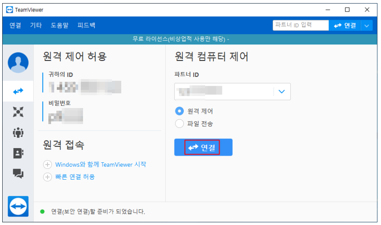Screen dimensions: 381x225
Task: Open the 도움말 menu
Action: pos(60,25)
